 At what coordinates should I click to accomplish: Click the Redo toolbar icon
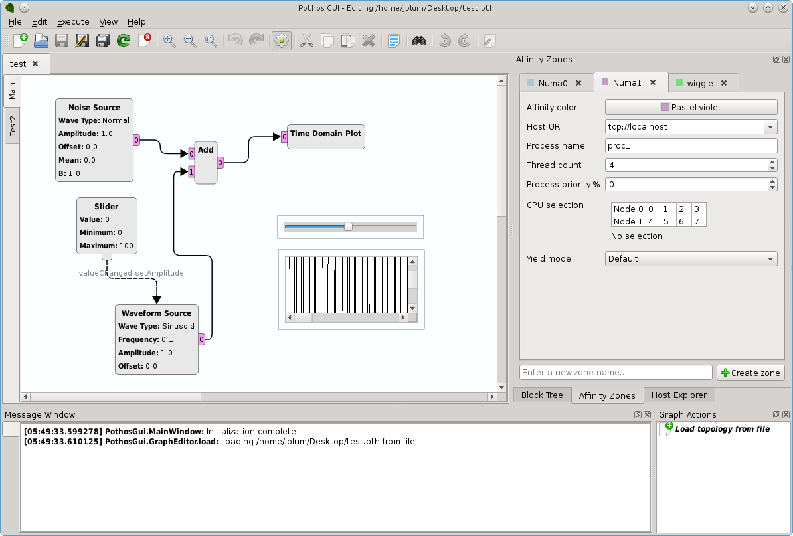coord(256,41)
